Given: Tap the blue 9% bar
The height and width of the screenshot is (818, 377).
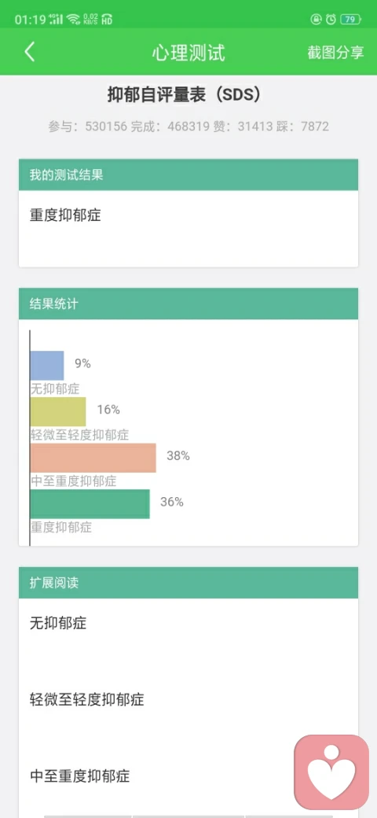Looking at the screenshot, I should 47,365.
